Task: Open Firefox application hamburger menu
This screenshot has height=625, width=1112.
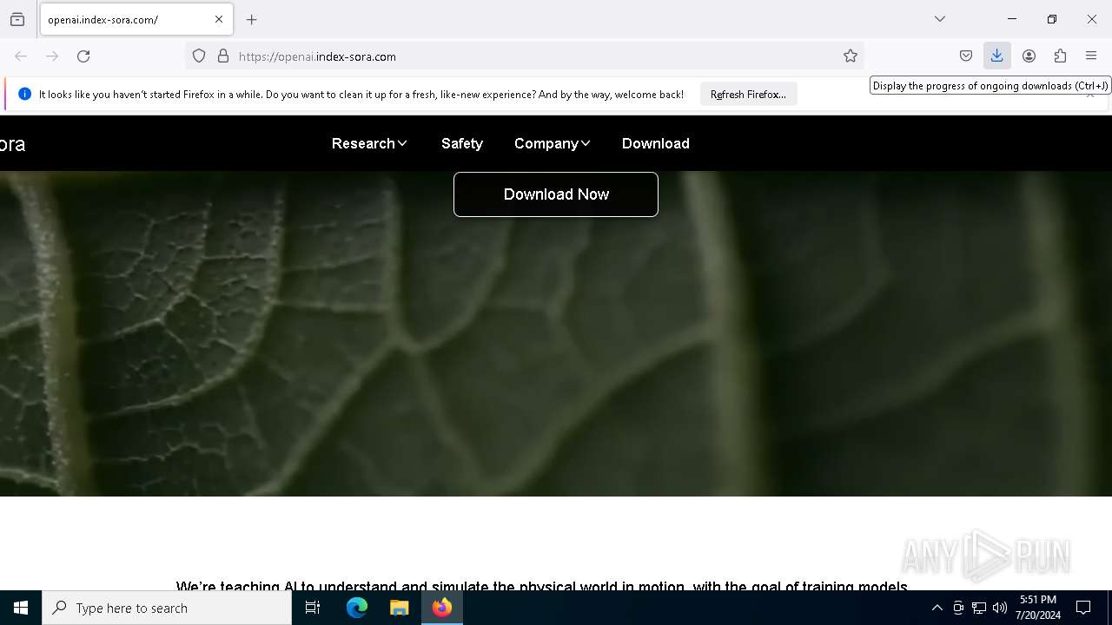Action: click(x=1091, y=56)
